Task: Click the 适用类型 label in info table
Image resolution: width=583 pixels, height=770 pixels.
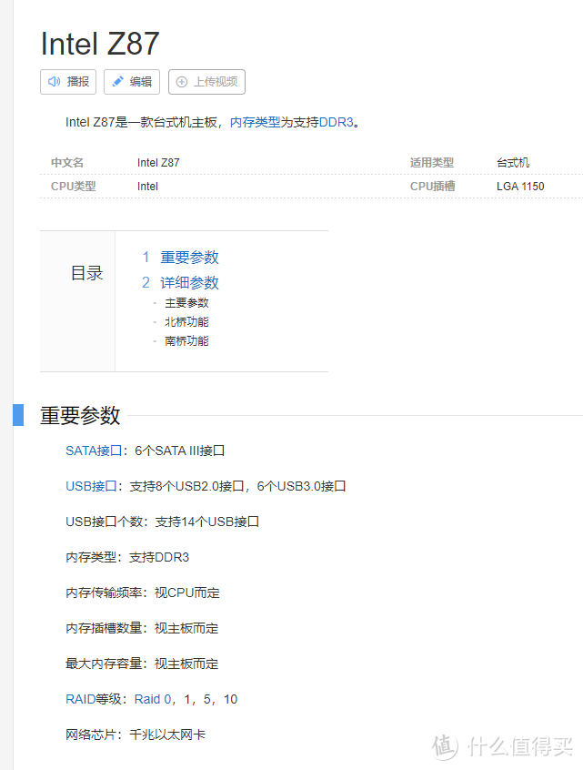Action: click(x=432, y=163)
